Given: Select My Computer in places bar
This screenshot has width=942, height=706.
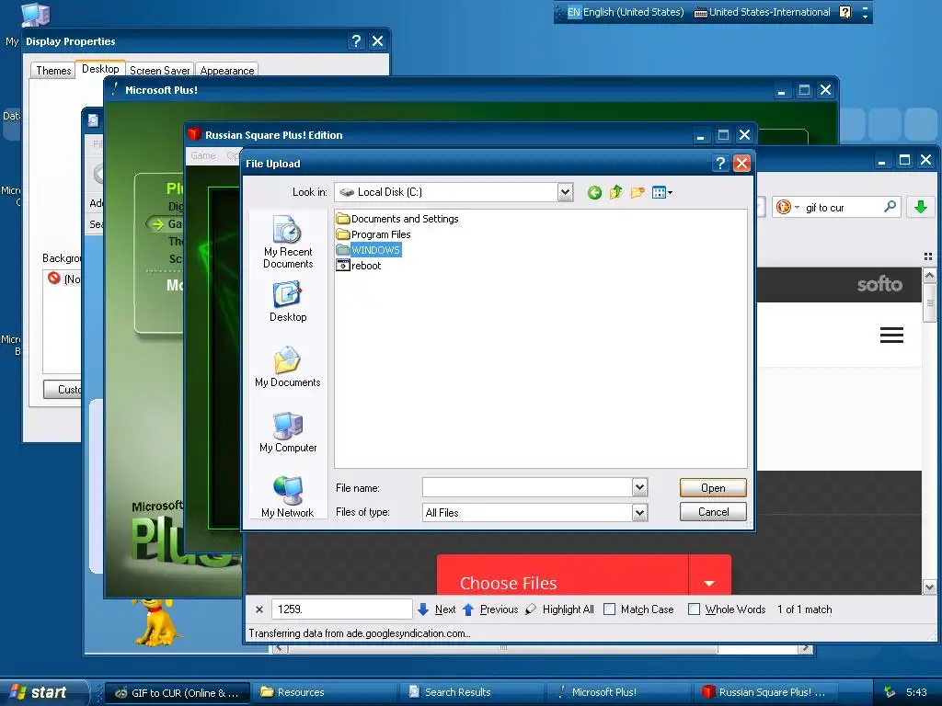Looking at the screenshot, I should (288, 432).
